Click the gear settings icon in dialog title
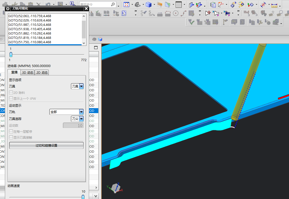 click(8, 9)
